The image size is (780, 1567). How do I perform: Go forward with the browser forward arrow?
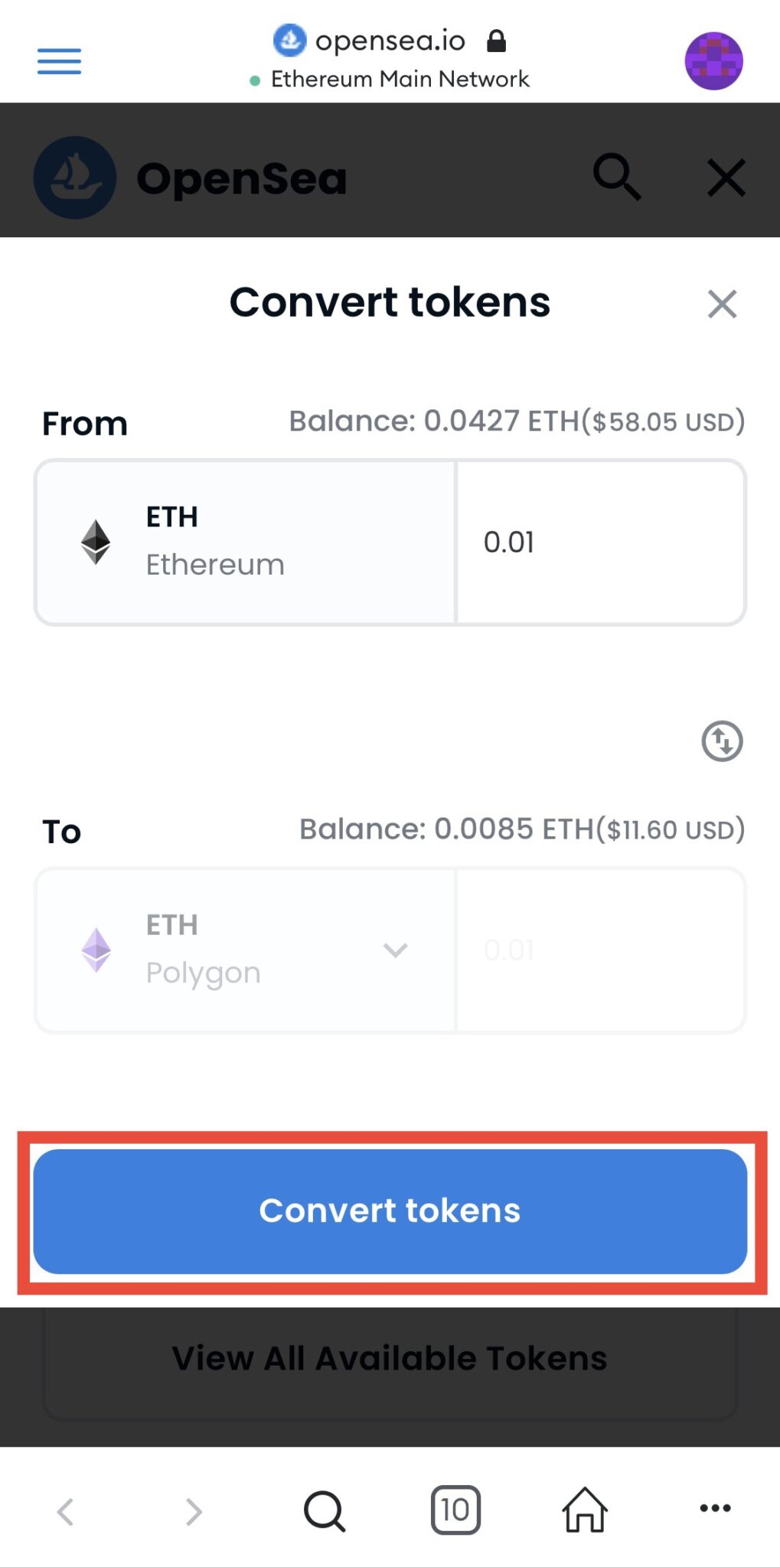tap(194, 1511)
